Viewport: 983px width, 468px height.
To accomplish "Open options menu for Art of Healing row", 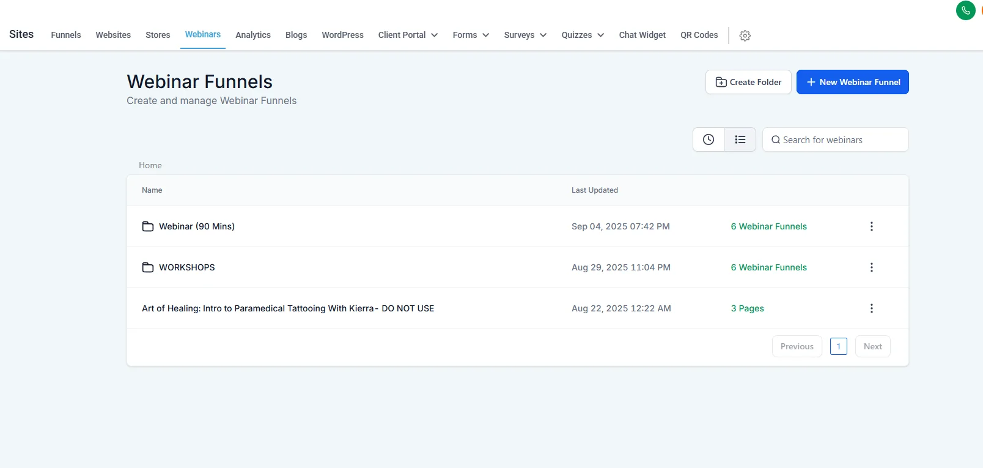I will [x=872, y=308].
